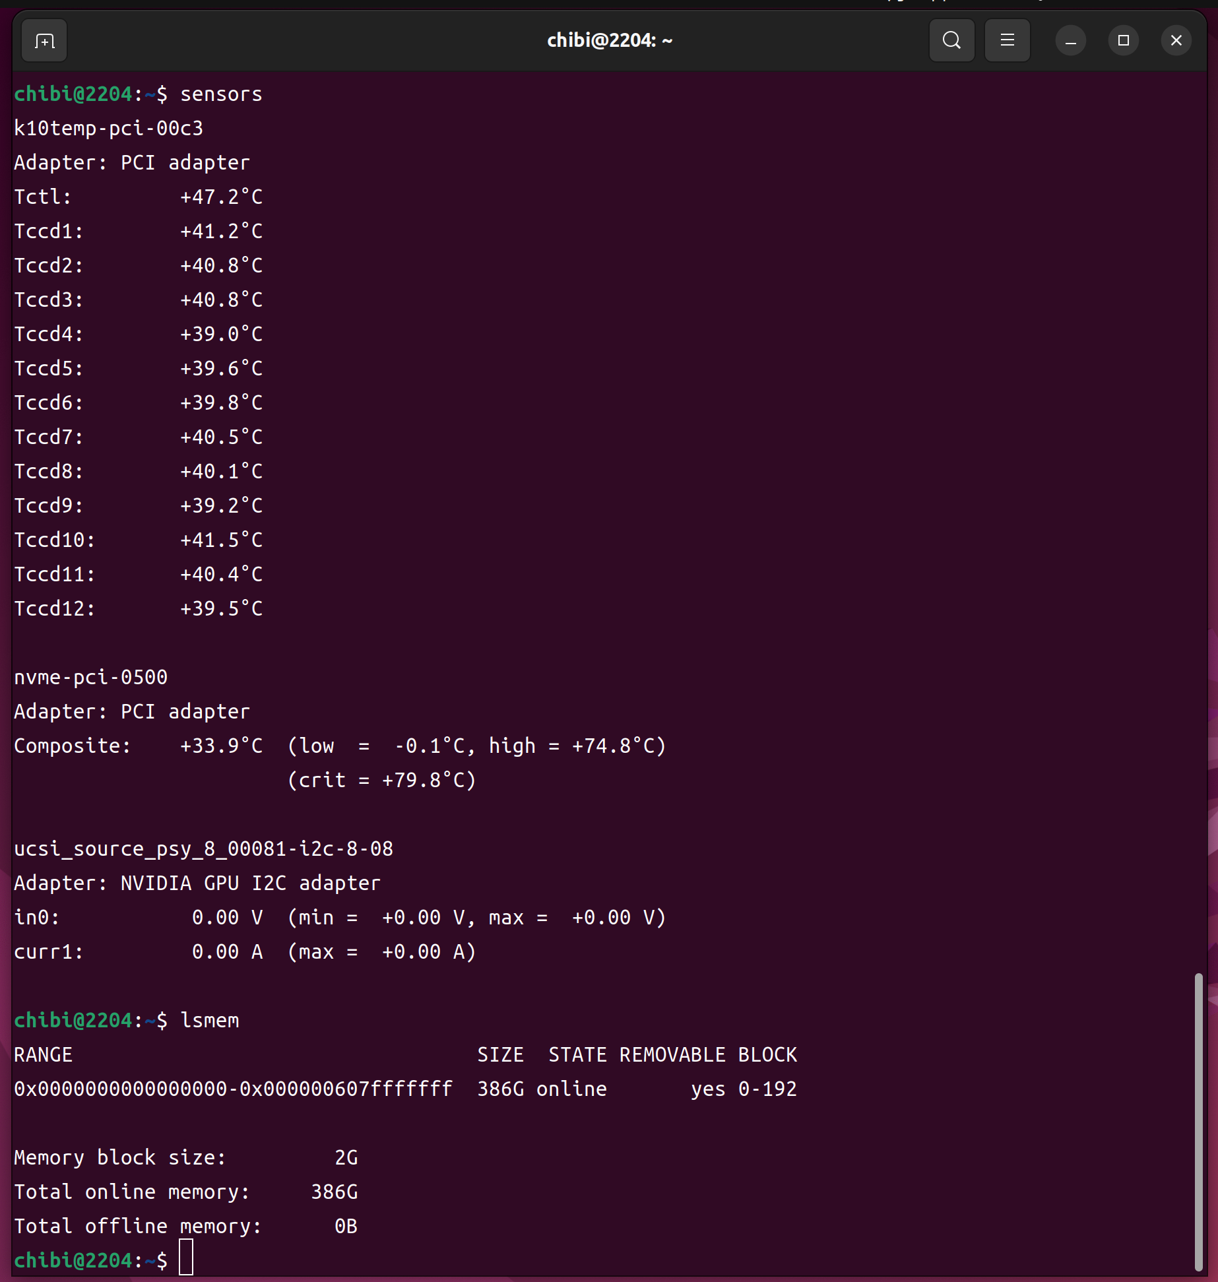Click the typed 'sensors' command text
Screen dimensions: 1218x1282
point(221,94)
